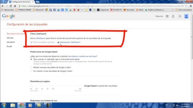Expand the bookmarks overflow chevron

point(173,10)
